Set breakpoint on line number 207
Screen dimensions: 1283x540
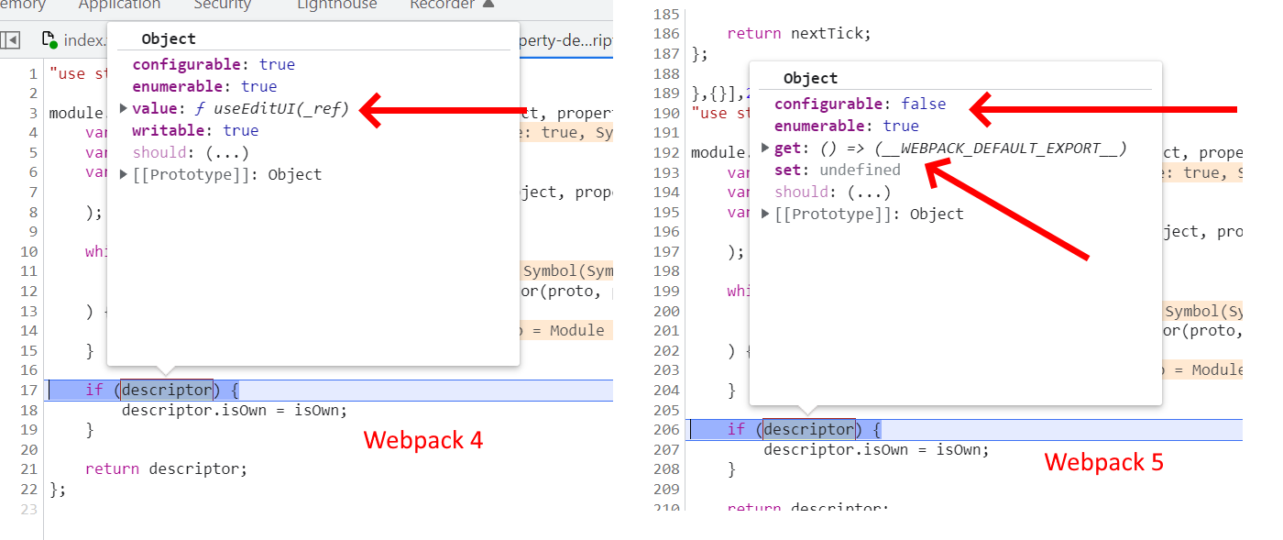(x=667, y=449)
